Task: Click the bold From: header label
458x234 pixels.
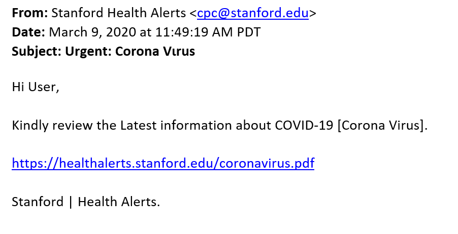Action: point(30,13)
